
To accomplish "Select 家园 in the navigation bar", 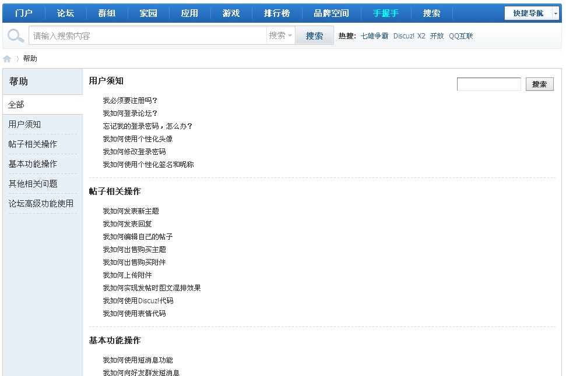I will (149, 13).
